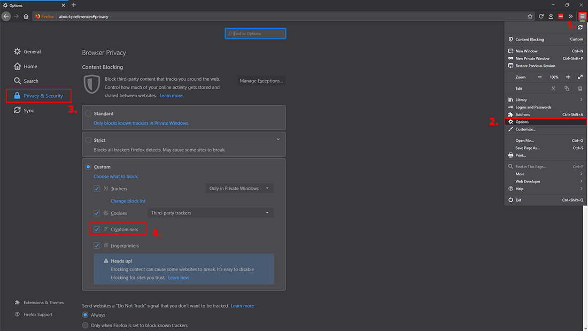588x331 pixels.
Task: Open Extensions & Themes link
Action: 40,303
